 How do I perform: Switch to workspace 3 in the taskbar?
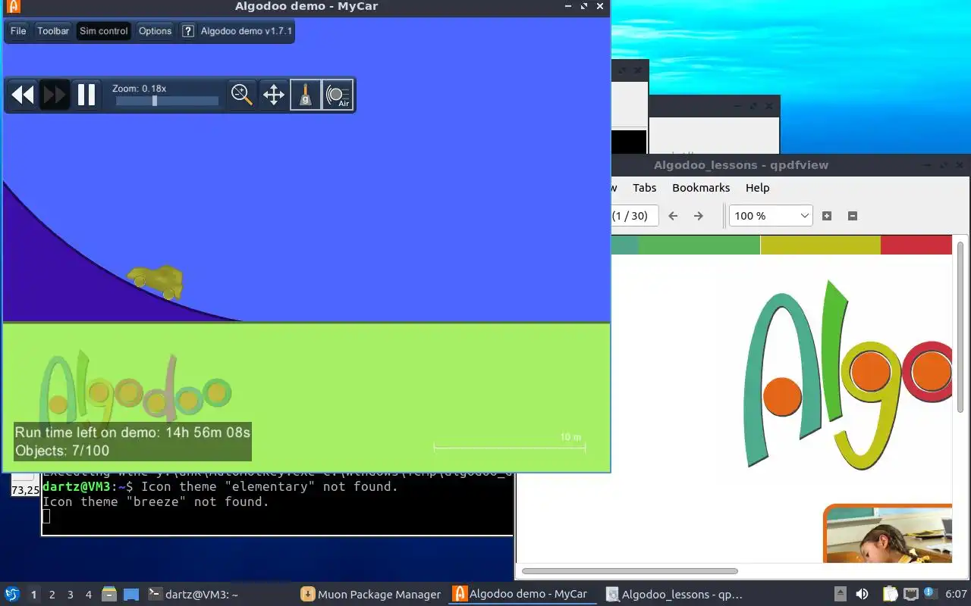pyautogui.click(x=71, y=595)
